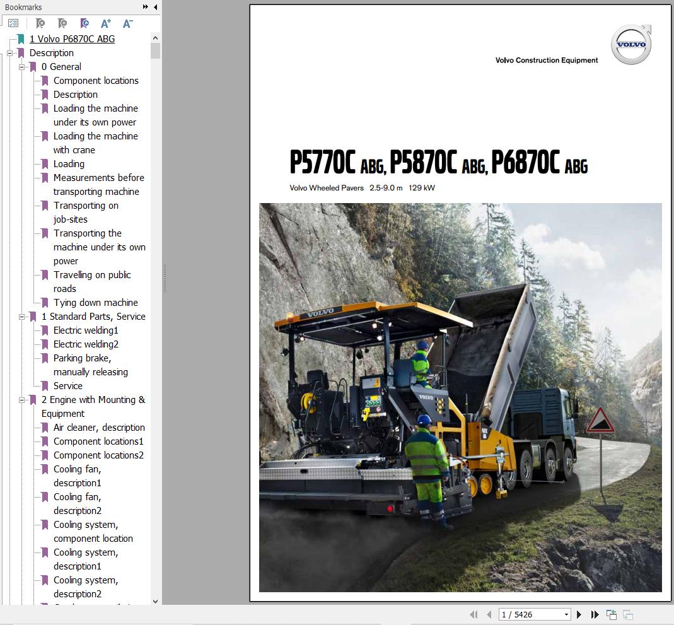Open Tying down machine bookmark
Viewport: 674px width, 625px height.
[x=95, y=303]
